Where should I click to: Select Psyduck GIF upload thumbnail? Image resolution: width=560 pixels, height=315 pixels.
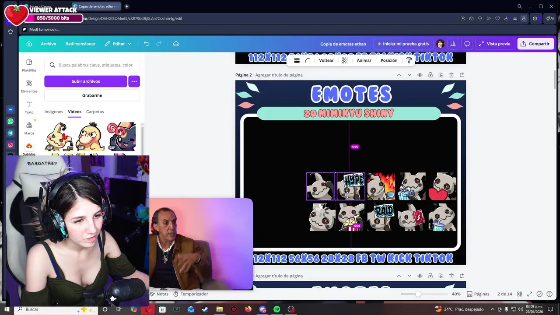click(90, 136)
